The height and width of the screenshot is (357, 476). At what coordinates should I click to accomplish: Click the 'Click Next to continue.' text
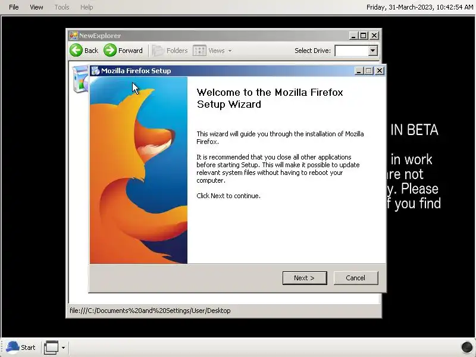coord(228,196)
